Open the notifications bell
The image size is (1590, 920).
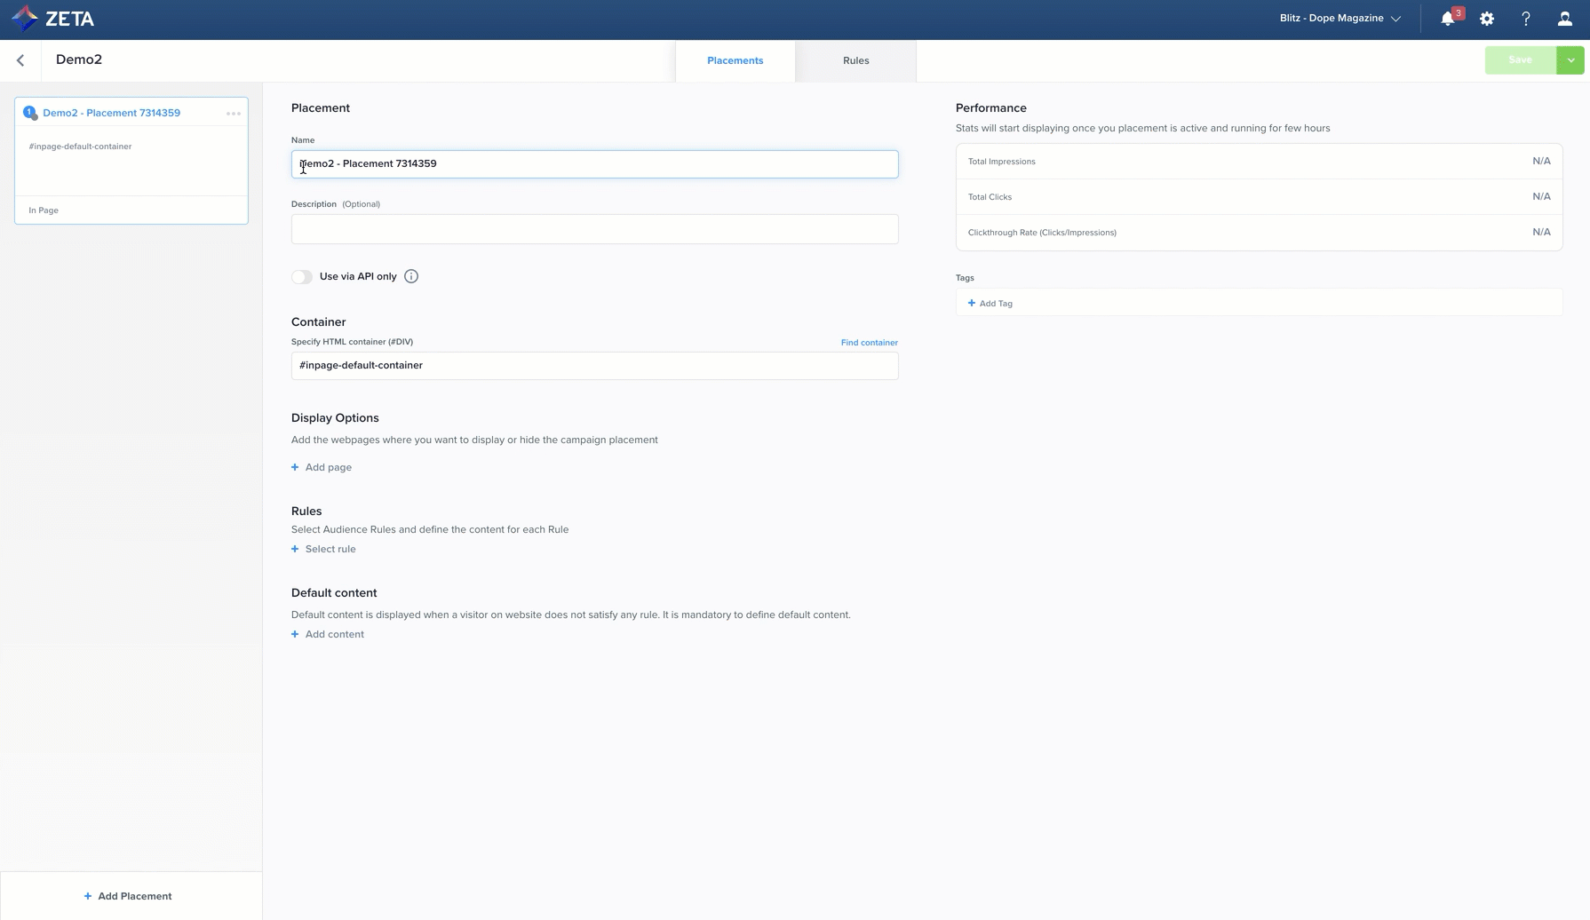1447,19
